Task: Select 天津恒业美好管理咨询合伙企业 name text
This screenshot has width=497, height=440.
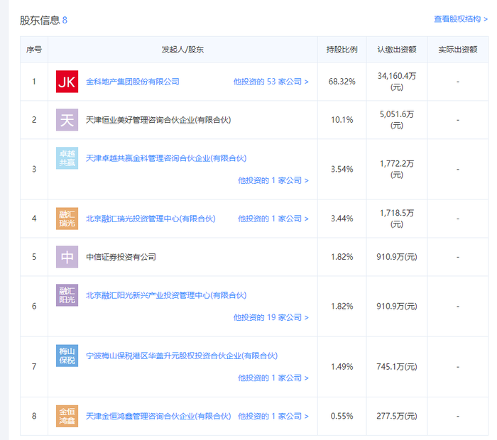Action: tap(158, 120)
